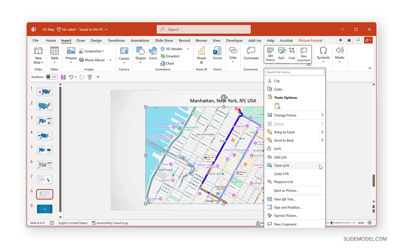Click the Save disk icon

(63, 77)
